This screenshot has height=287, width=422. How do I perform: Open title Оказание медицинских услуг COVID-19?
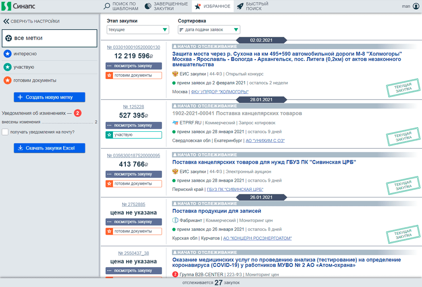[287, 262]
